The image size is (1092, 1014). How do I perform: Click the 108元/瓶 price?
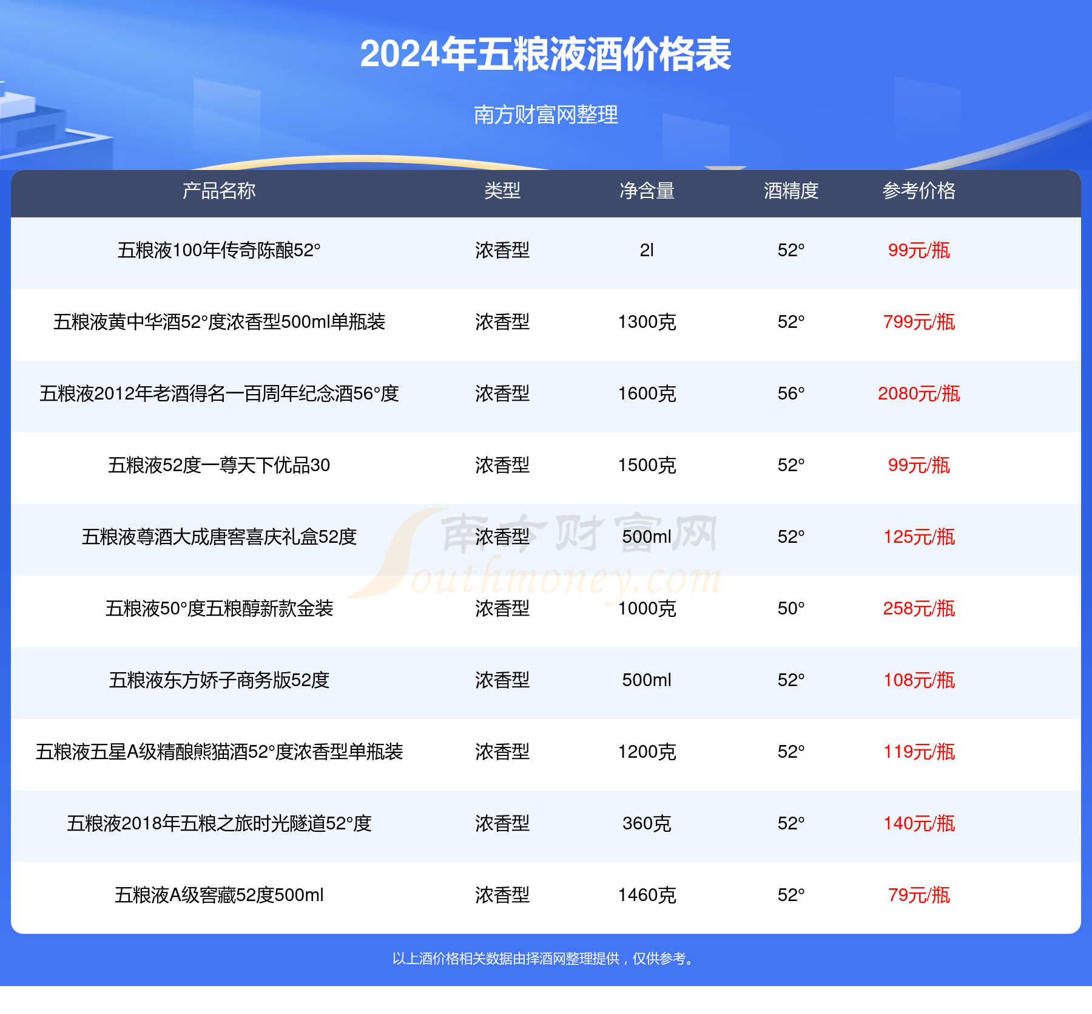[x=919, y=680]
